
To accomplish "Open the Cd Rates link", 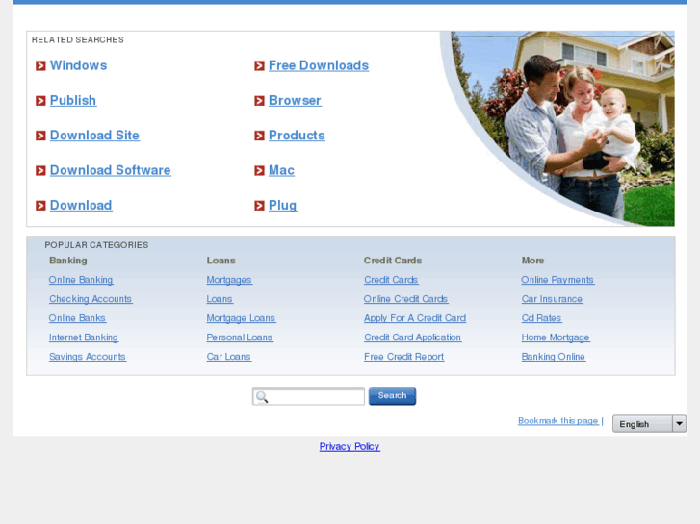I will (541, 318).
